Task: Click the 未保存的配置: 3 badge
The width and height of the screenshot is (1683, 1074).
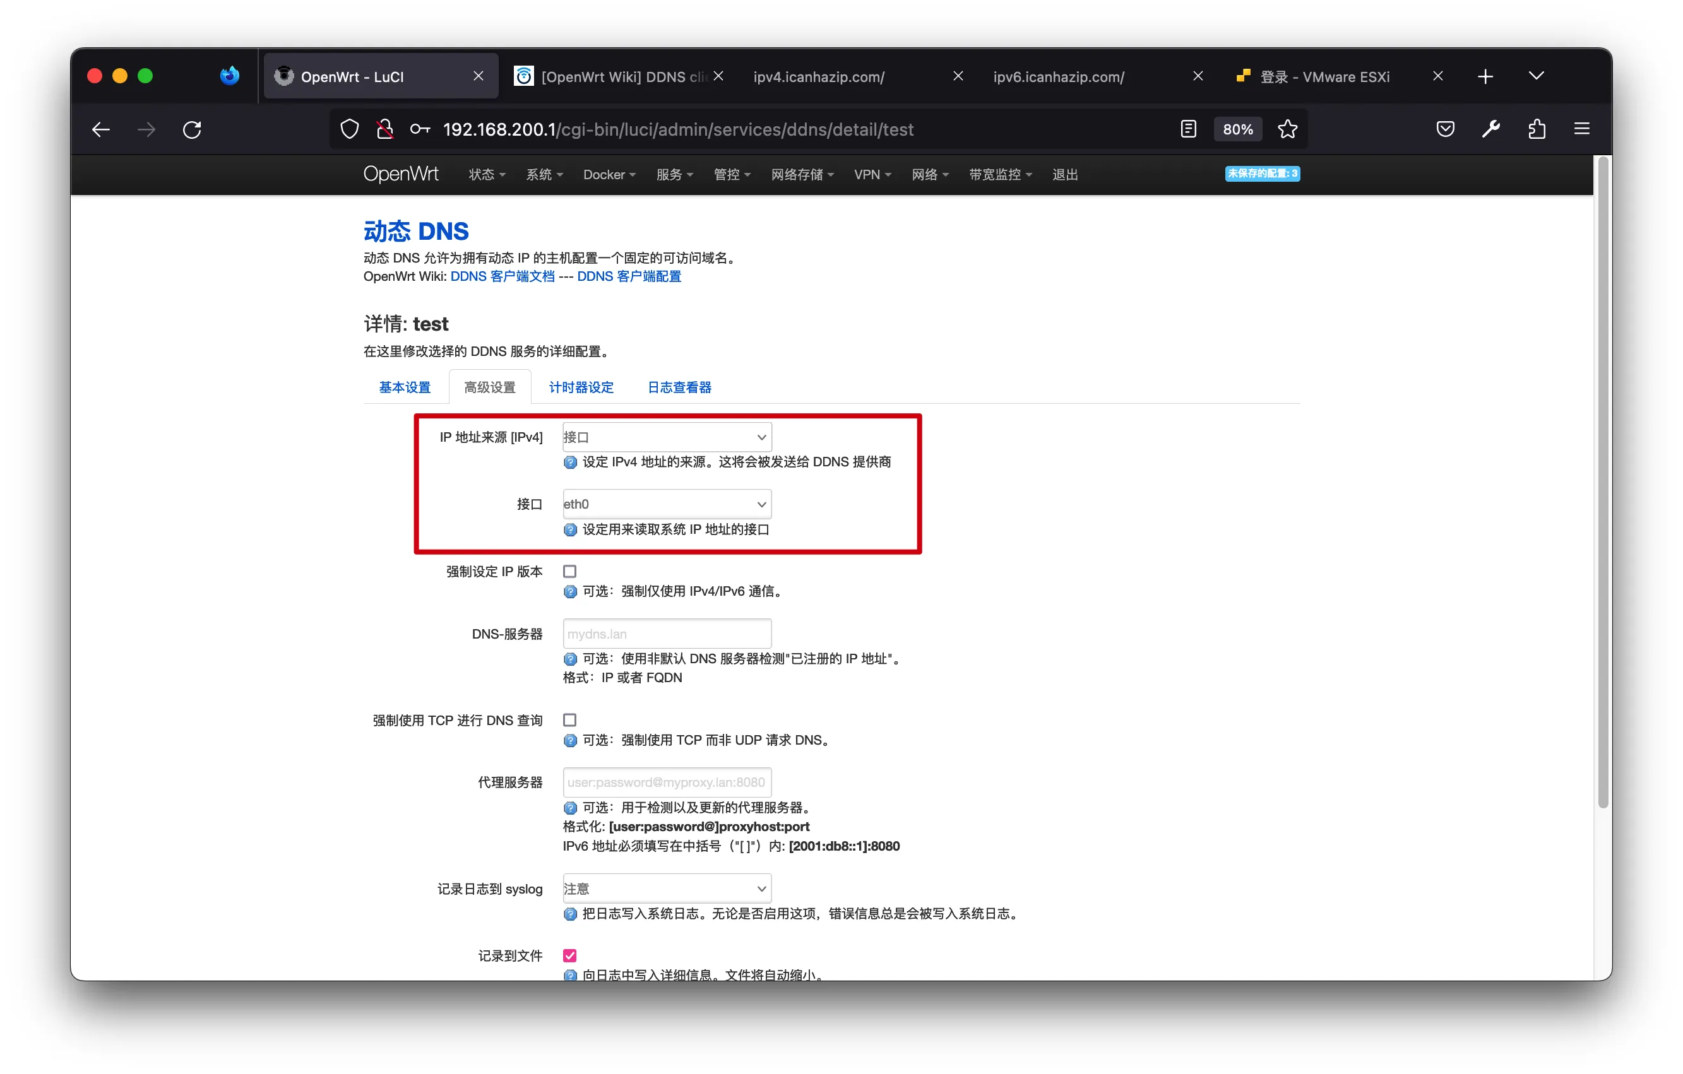Action: click(x=1261, y=174)
